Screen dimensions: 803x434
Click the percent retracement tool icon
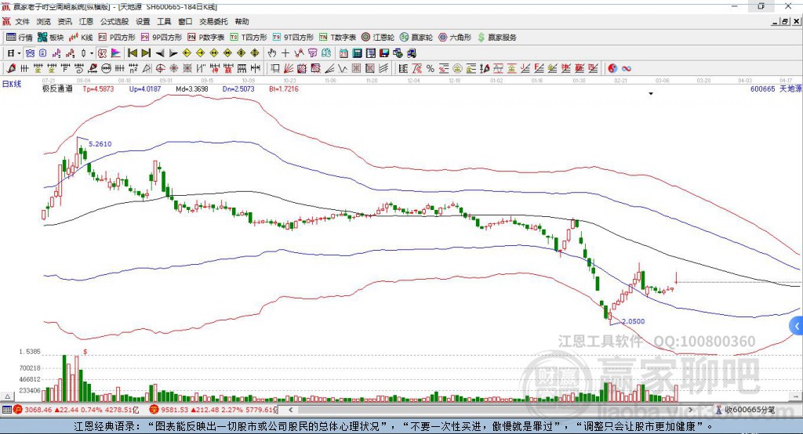(431, 68)
